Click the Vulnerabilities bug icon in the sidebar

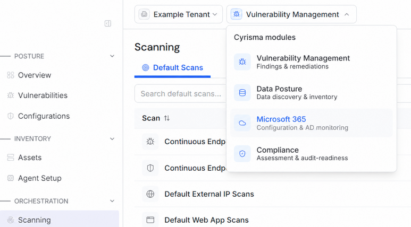point(11,95)
